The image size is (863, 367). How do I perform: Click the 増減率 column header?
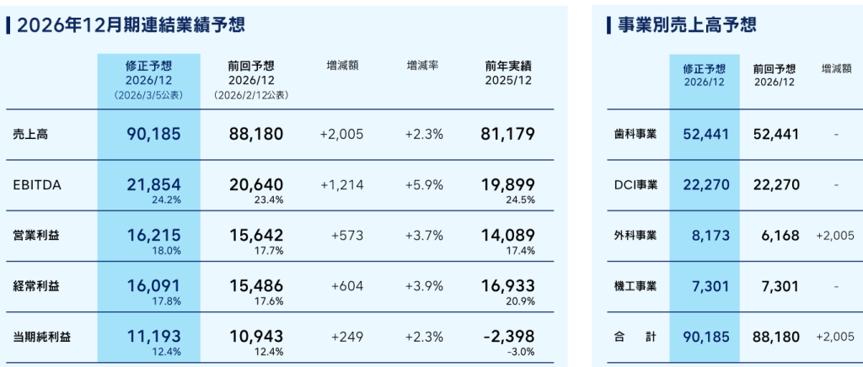pyautogui.click(x=423, y=64)
